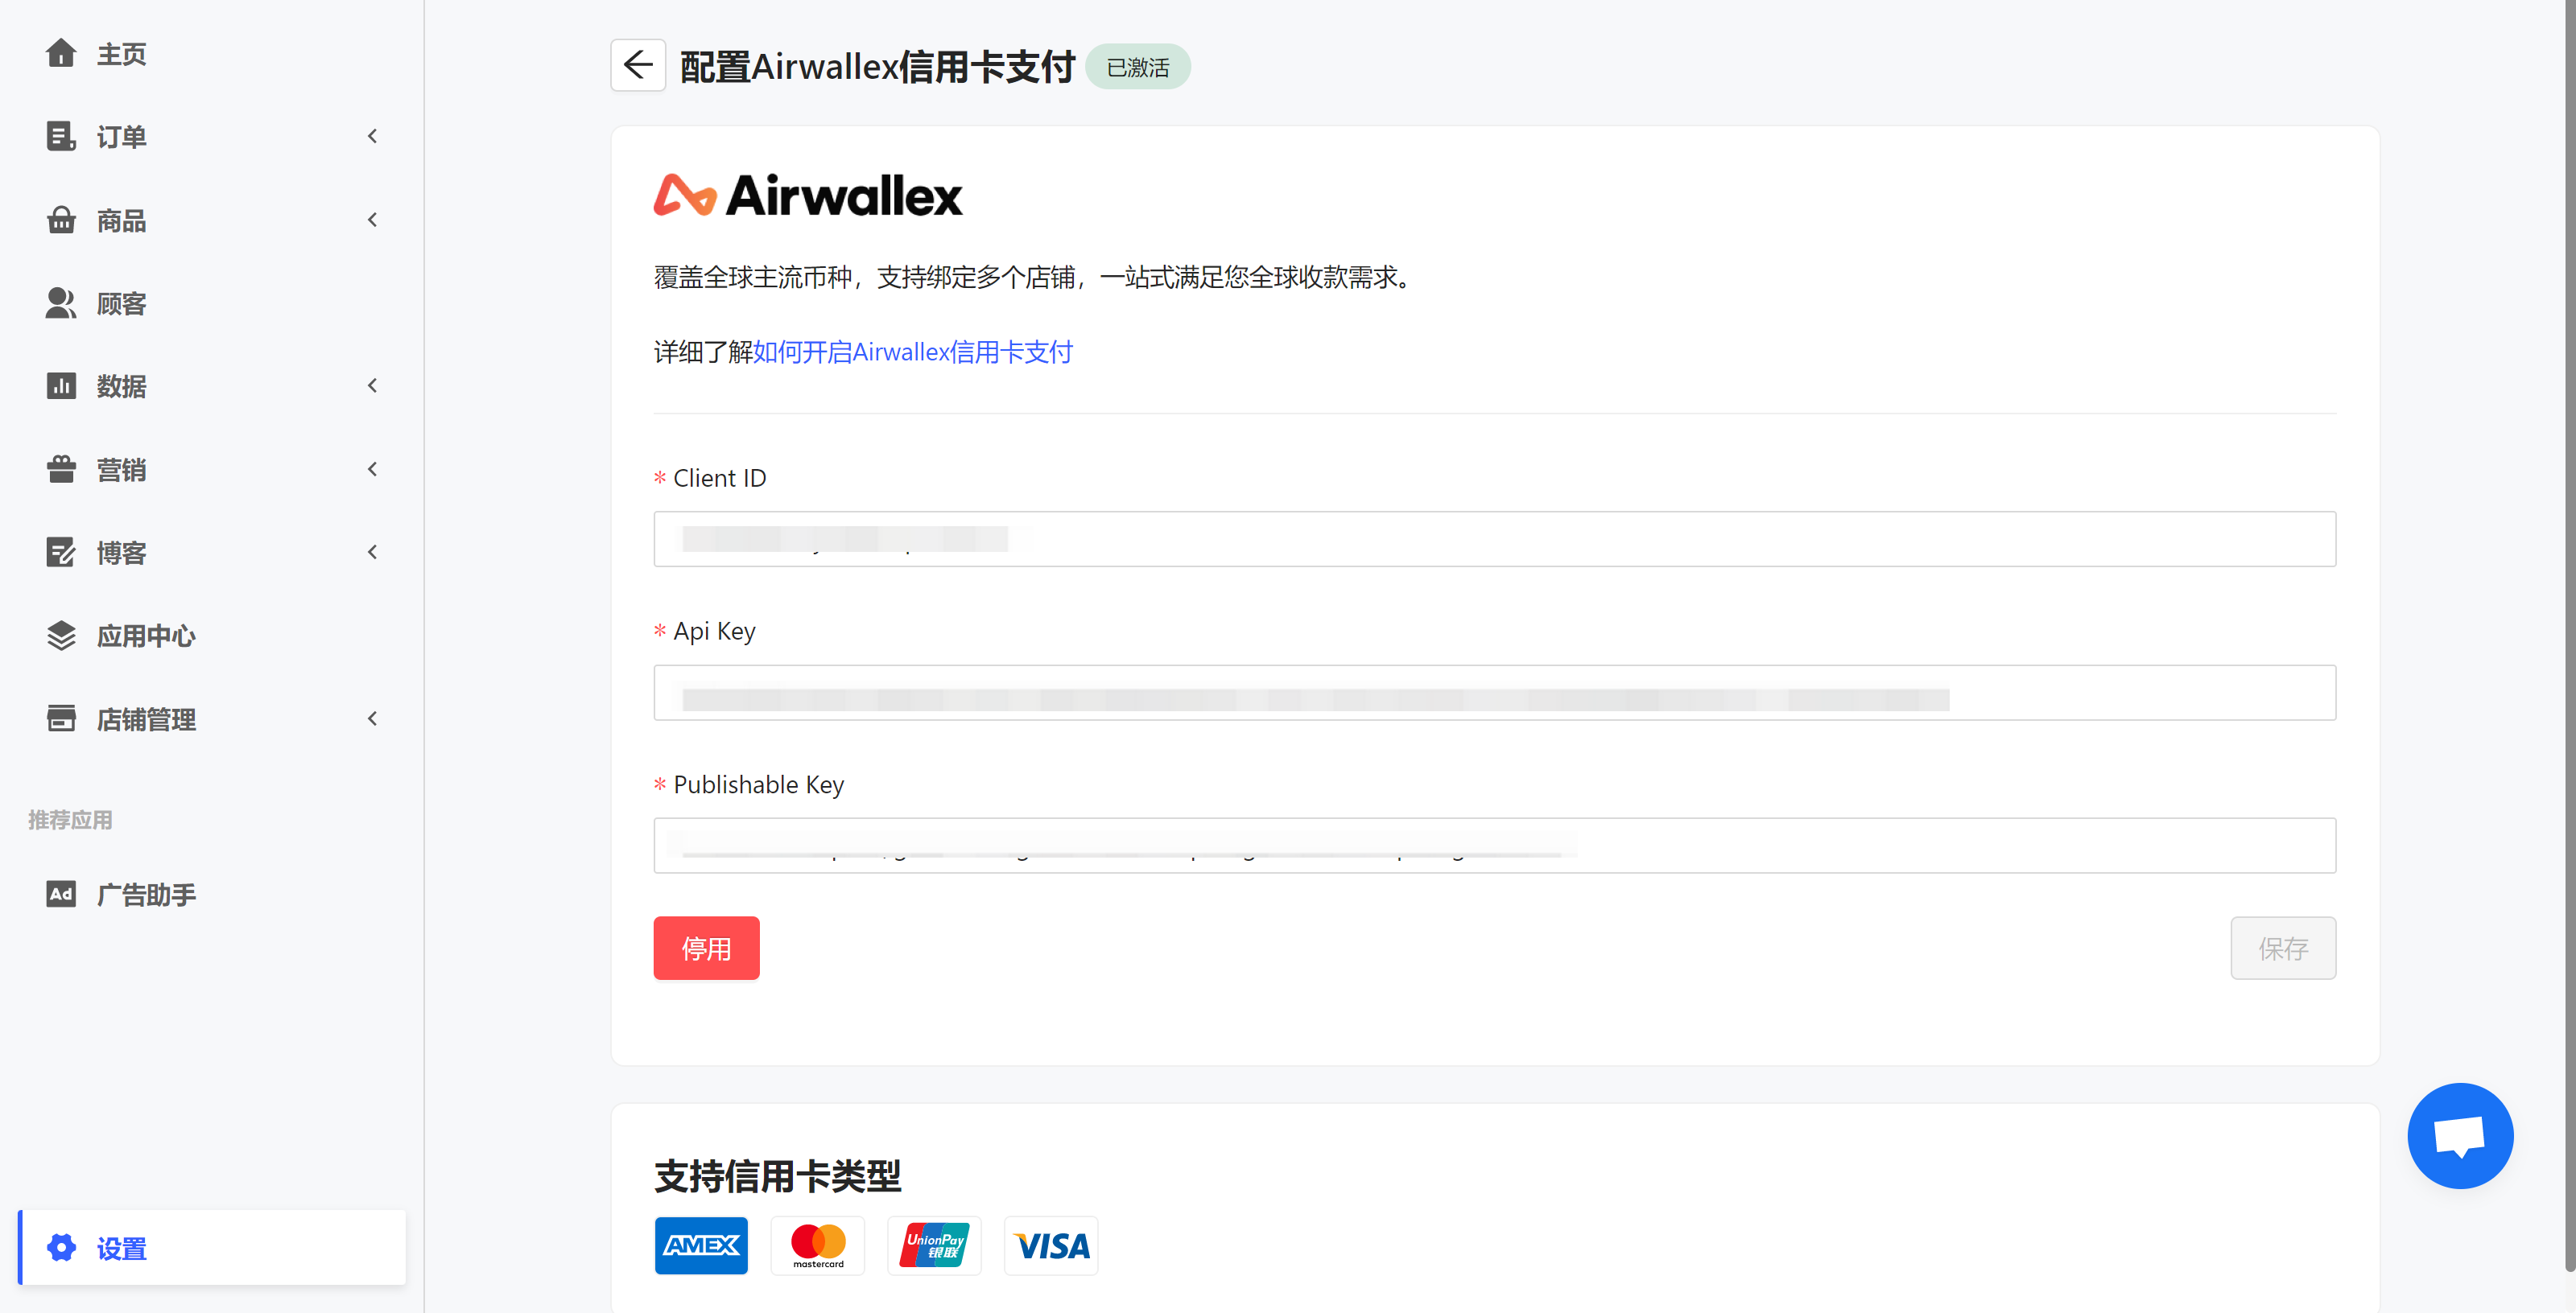This screenshot has width=2576, height=1313.
Task: Expand the 店铺管理 menu chevron
Action: coord(372,718)
